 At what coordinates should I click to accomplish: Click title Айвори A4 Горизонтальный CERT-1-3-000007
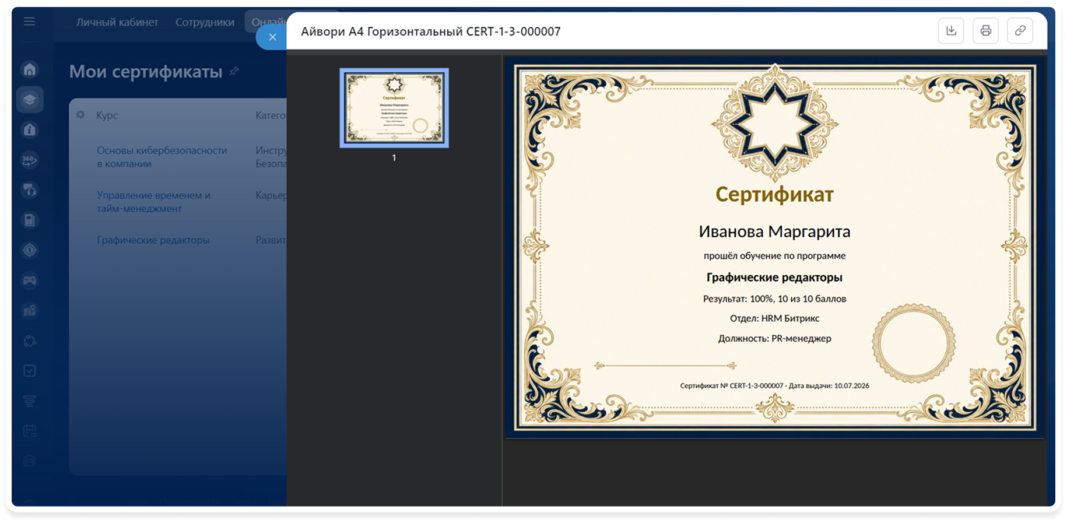tap(430, 31)
